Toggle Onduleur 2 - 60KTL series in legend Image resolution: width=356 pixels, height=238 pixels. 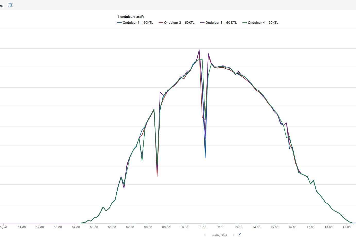click(177, 23)
